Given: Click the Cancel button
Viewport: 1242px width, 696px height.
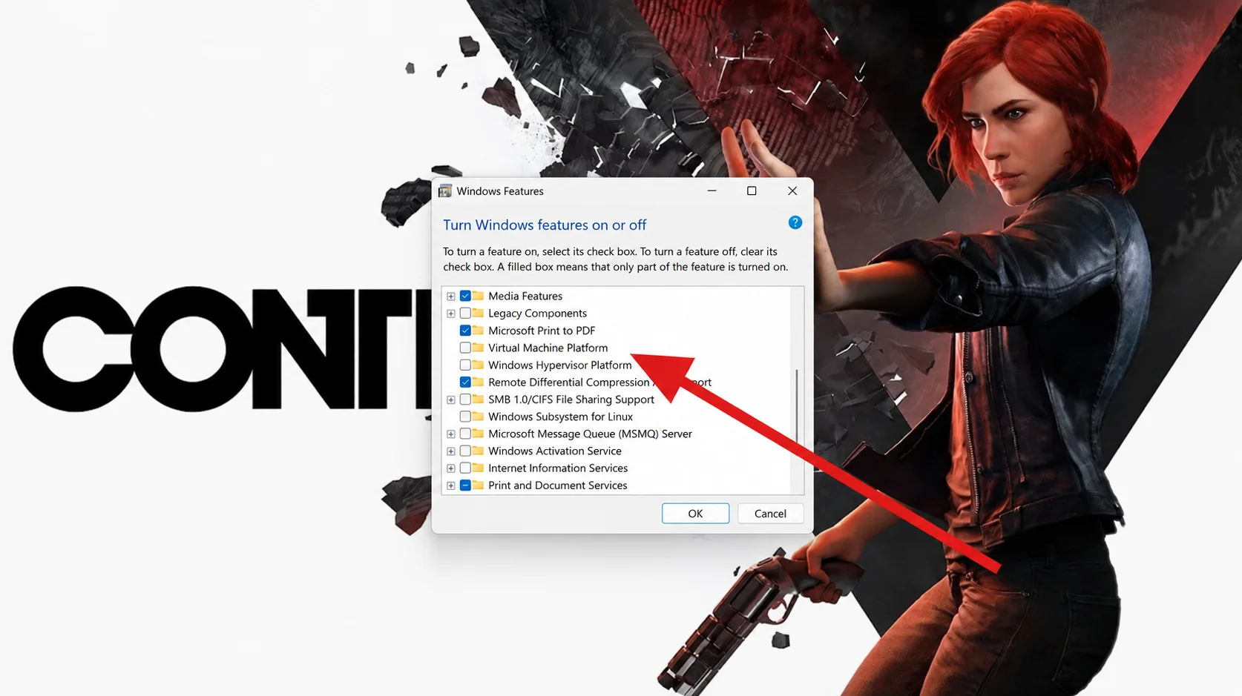Looking at the screenshot, I should coord(770,513).
